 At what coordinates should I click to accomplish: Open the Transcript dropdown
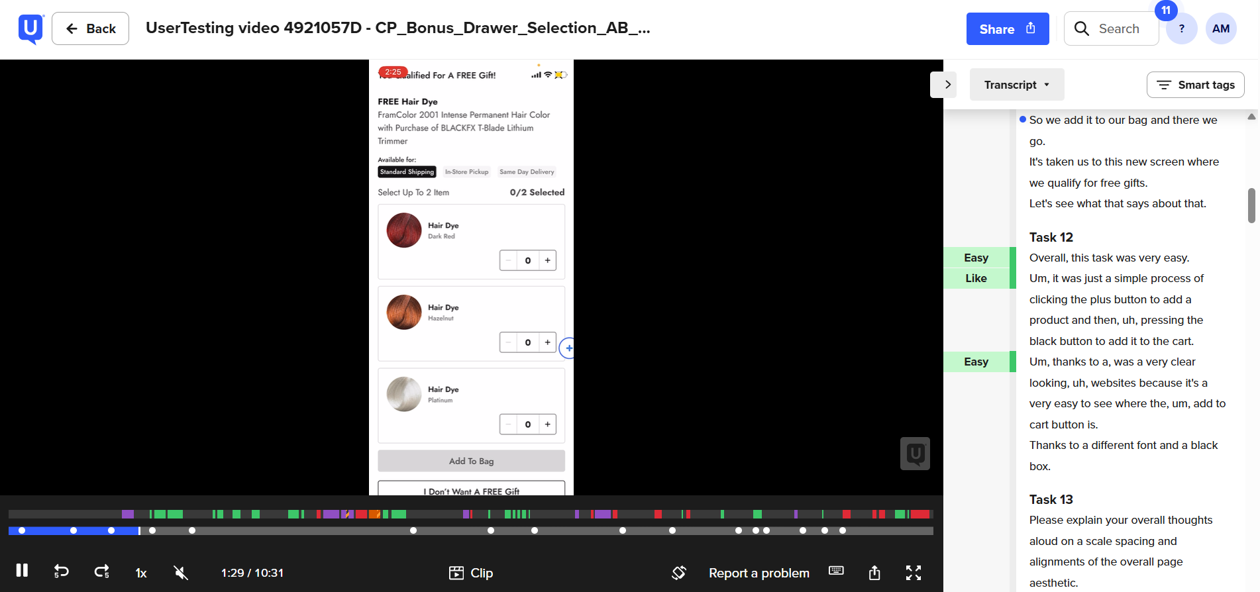(1017, 85)
